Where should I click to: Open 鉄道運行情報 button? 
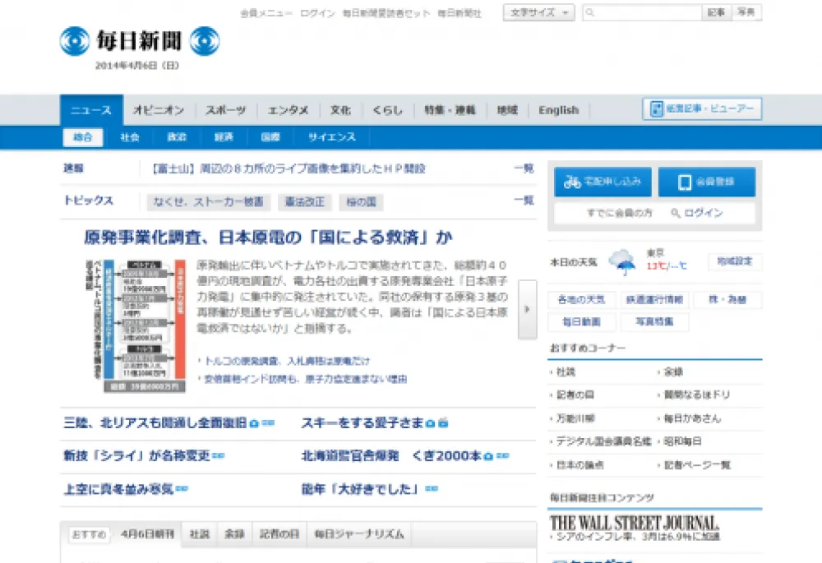(654, 300)
